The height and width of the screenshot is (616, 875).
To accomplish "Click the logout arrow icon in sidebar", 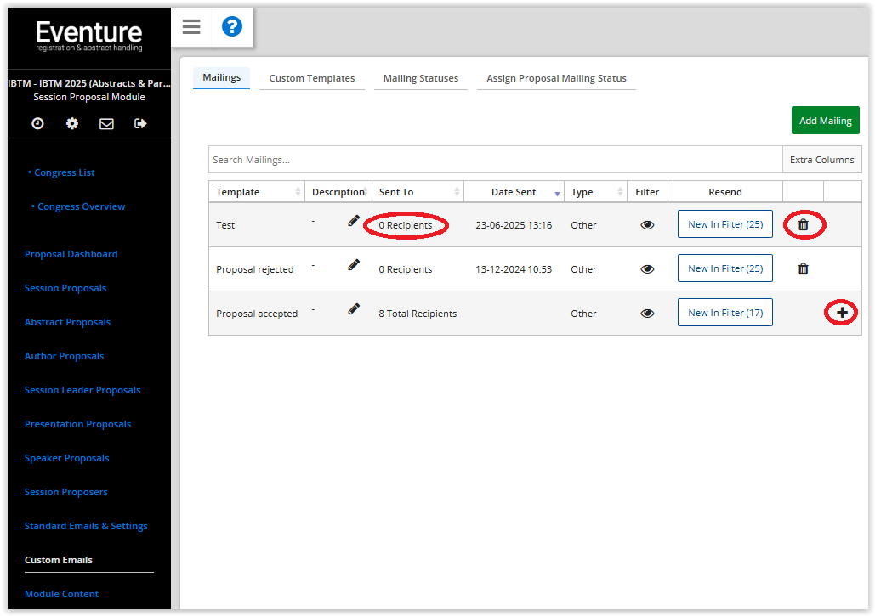I will (140, 123).
